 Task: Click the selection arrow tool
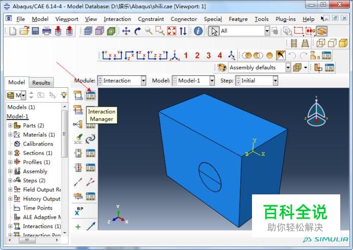click(x=213, y=31)
